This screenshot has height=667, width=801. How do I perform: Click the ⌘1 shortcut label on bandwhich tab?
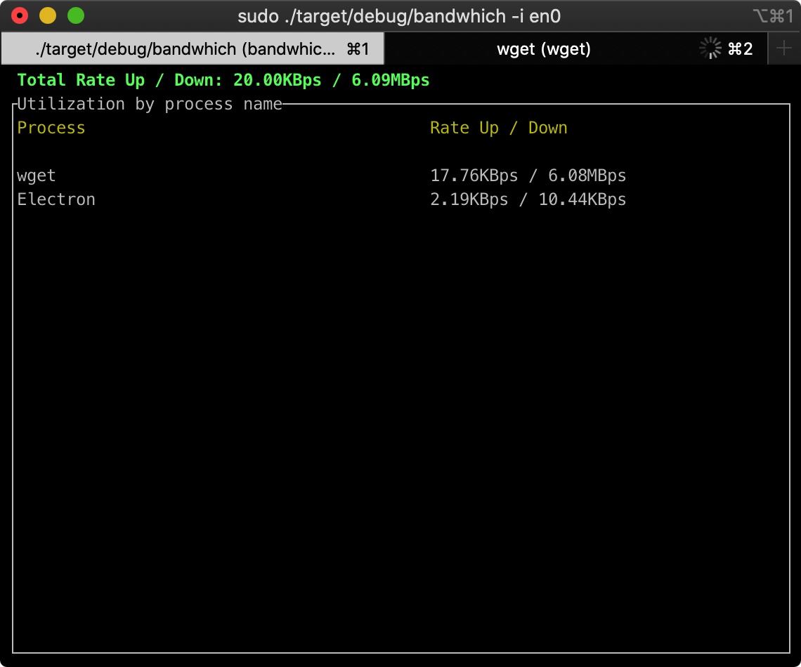[x=358, y=49]
